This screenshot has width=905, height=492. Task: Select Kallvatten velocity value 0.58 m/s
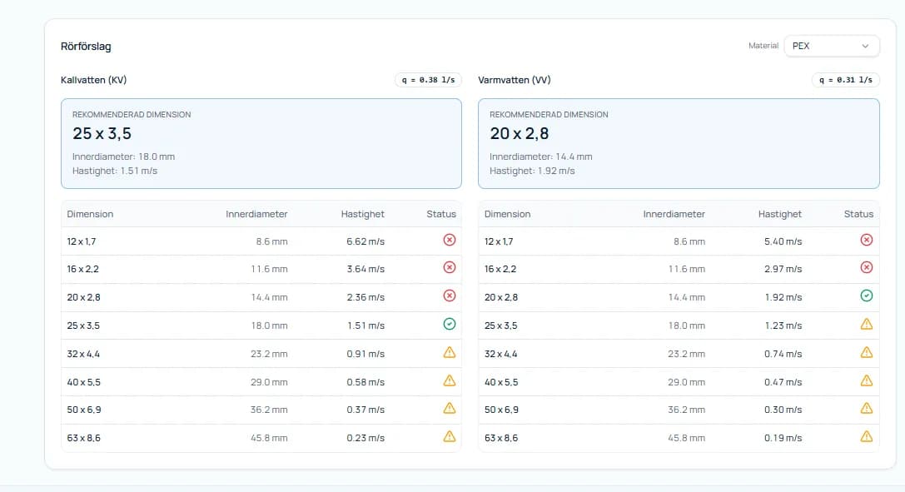365,382
